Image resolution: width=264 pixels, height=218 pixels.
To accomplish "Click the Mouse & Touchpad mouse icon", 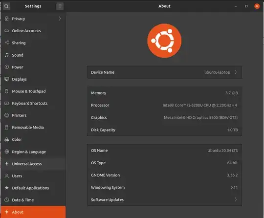I will pyautogui.click(x=6, y=91).
